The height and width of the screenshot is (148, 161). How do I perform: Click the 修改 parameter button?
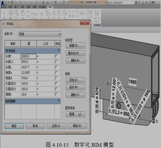76,87
